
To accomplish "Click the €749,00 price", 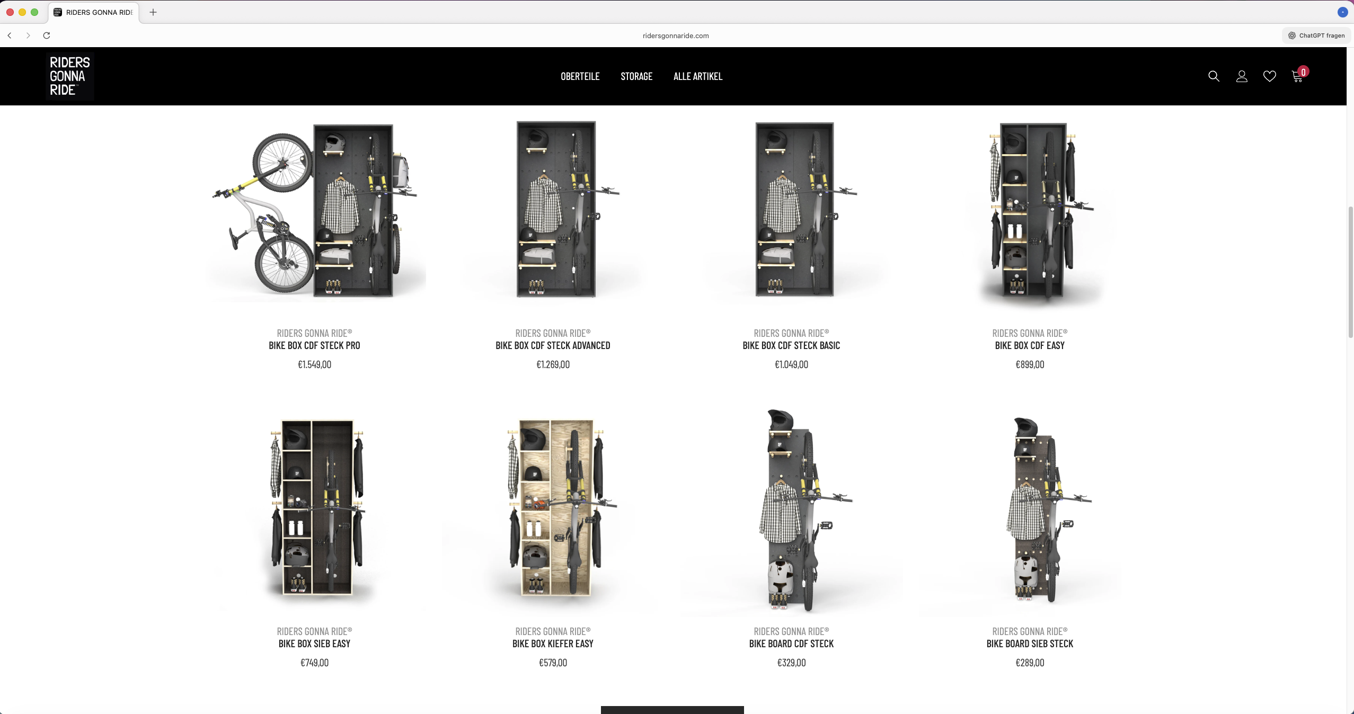I will pyautogui.click(x=314, y=663).
